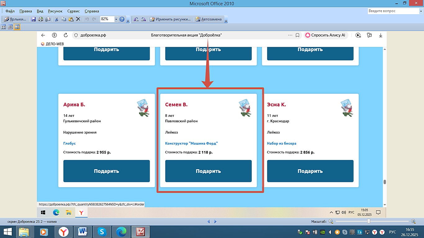Switch to Filmstrip view mode

[x=10, y=27]
